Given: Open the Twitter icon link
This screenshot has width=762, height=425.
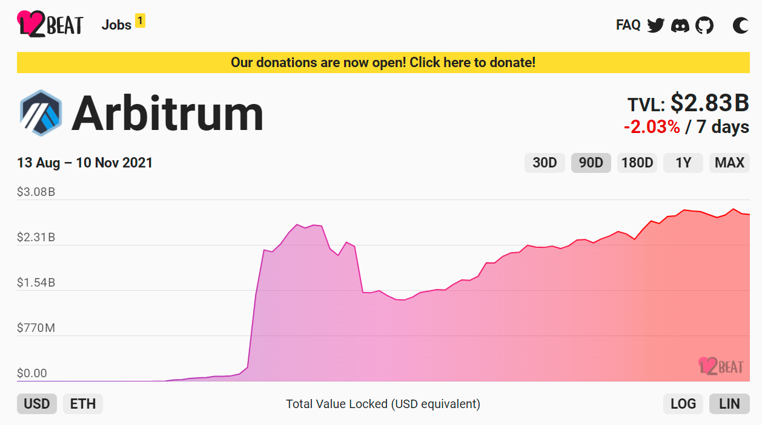Looking at the screenshot, I should 656,25.
